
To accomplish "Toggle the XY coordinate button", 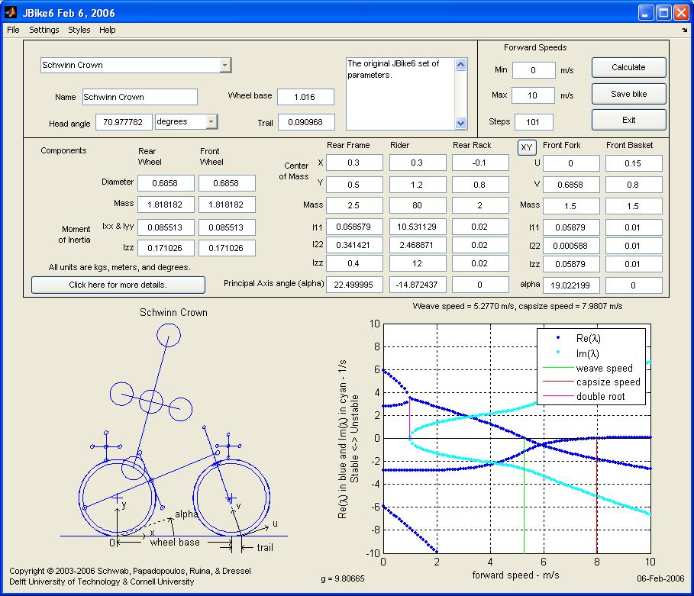I will click(526, 147).
